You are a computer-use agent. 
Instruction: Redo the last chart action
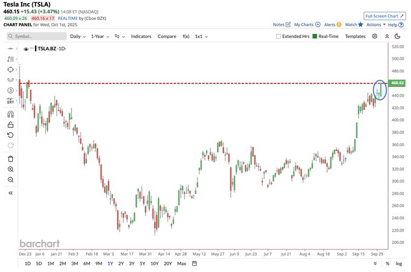[10, 146]
